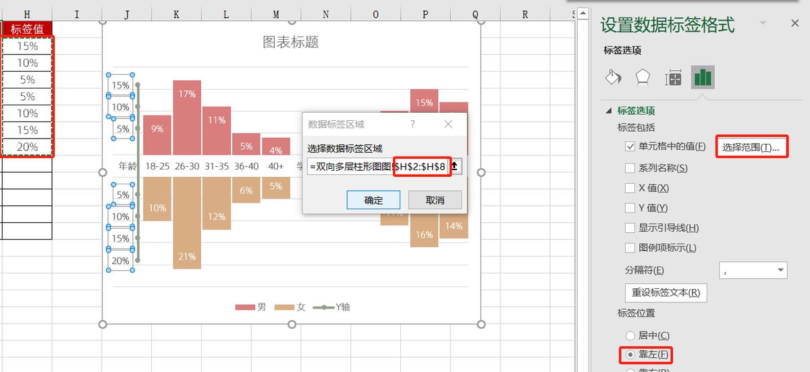
Task: Select the 标签选项 heading tab
Action: click(622, 51)
